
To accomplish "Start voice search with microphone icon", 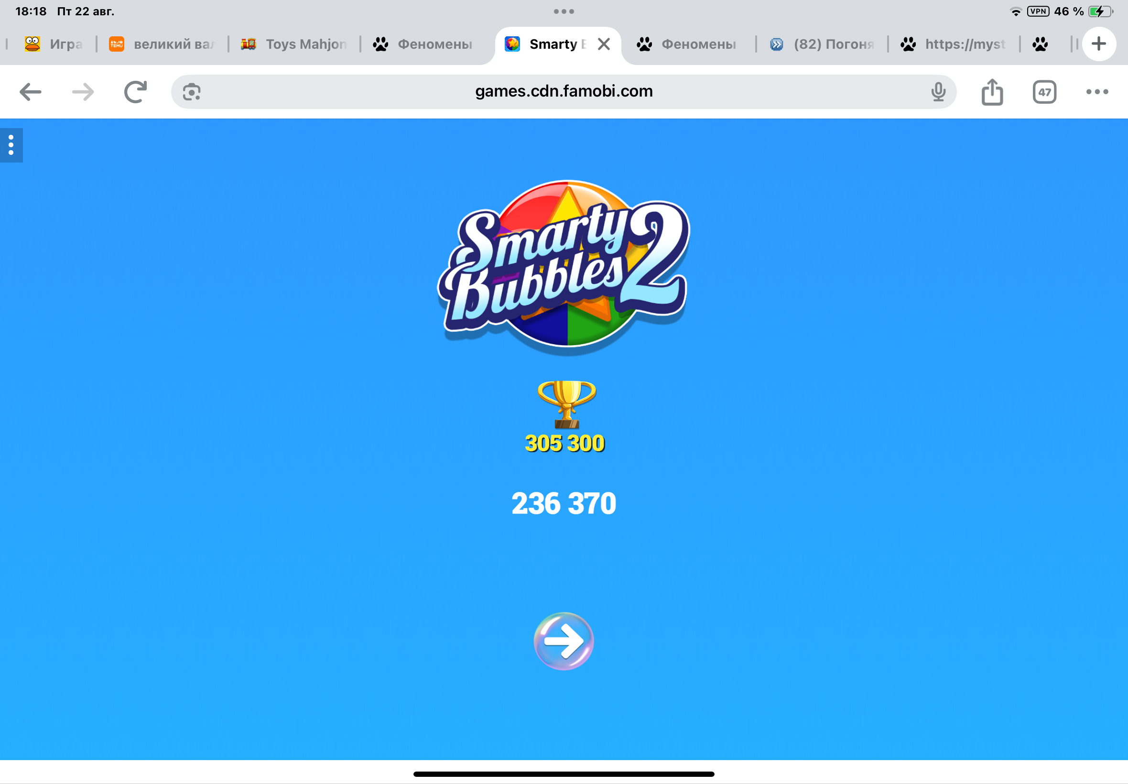I will pos(938,92).
